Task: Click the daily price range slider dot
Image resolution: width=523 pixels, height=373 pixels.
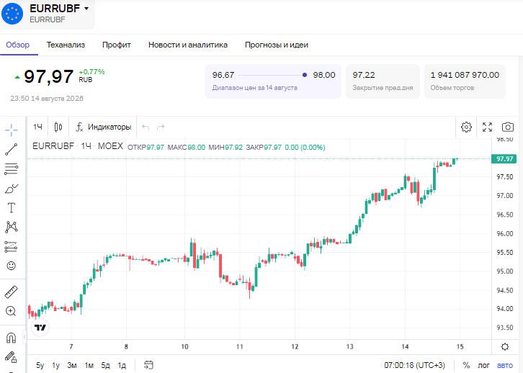Action: click(x=305, y=75)
